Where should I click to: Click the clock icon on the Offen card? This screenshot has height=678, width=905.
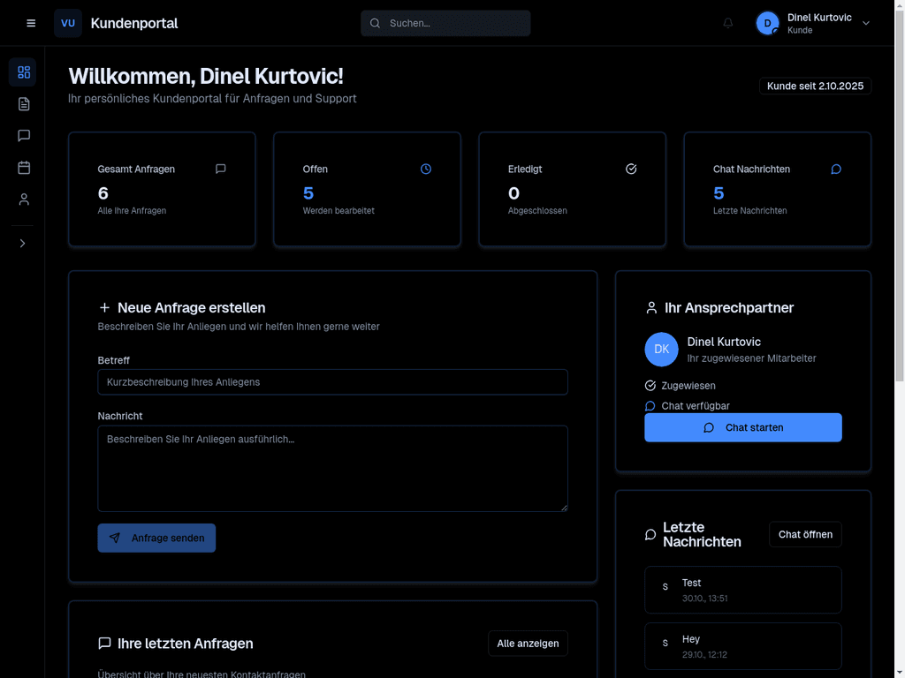[426, 169]
